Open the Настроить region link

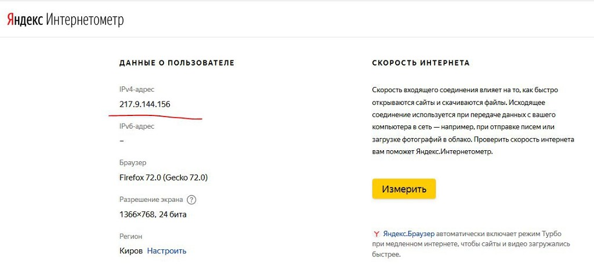click(166, 251)
